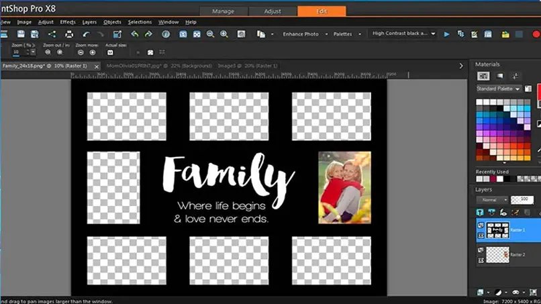The width and height of the screenshot is (541, 304).
Task: Click the green Redo arrow icon
Action: point(148,34)
